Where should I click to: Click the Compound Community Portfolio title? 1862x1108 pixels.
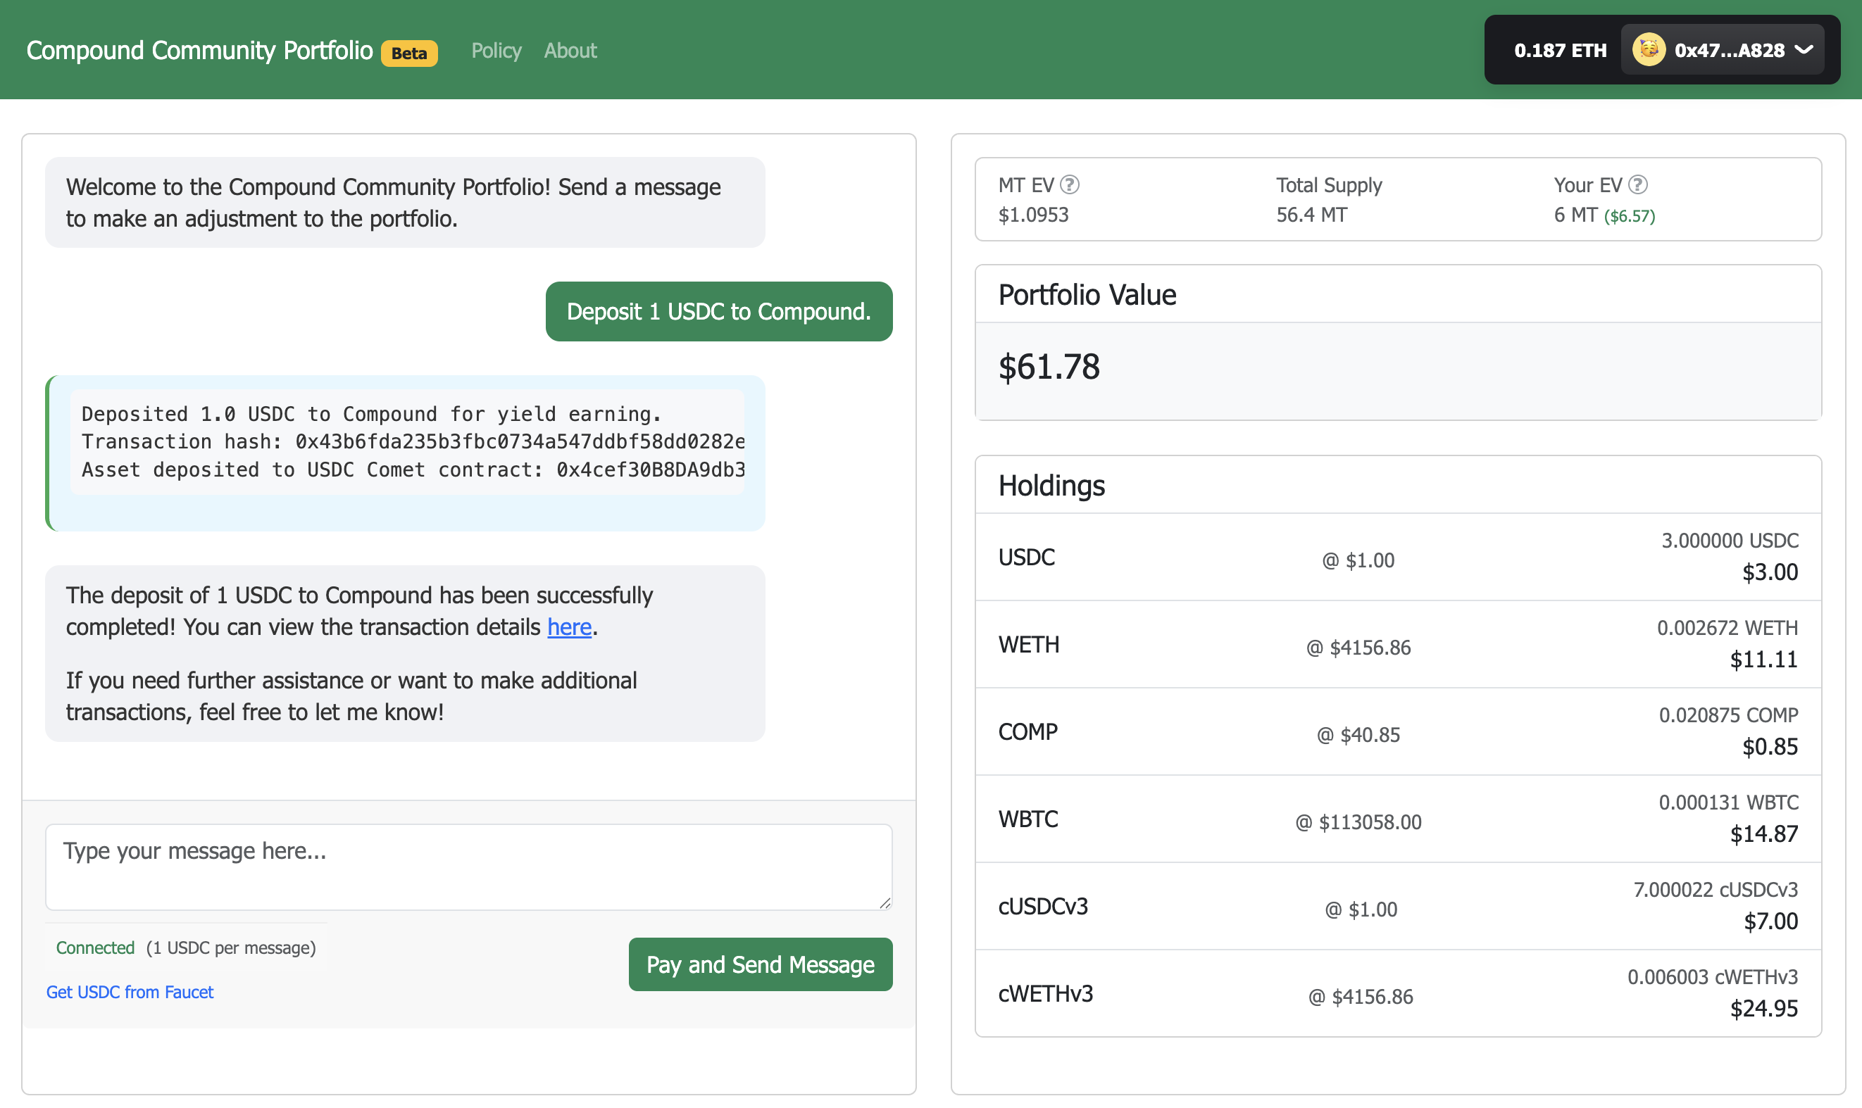pyautogui.click(x=199, y=50)
